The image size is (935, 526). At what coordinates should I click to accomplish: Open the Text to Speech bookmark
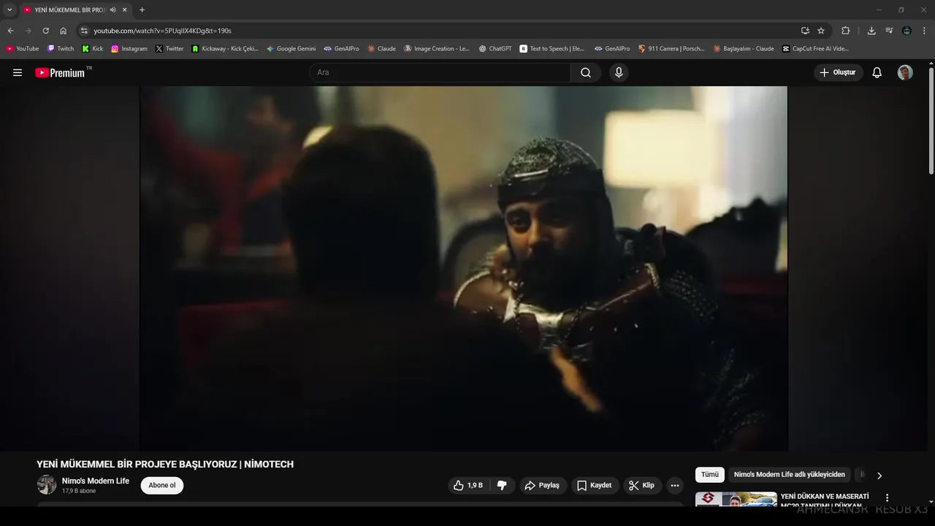pos(552,49)
